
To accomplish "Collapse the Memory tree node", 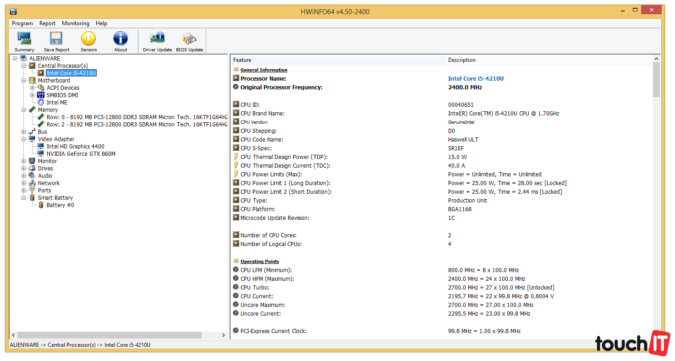I will pos(24,110).
